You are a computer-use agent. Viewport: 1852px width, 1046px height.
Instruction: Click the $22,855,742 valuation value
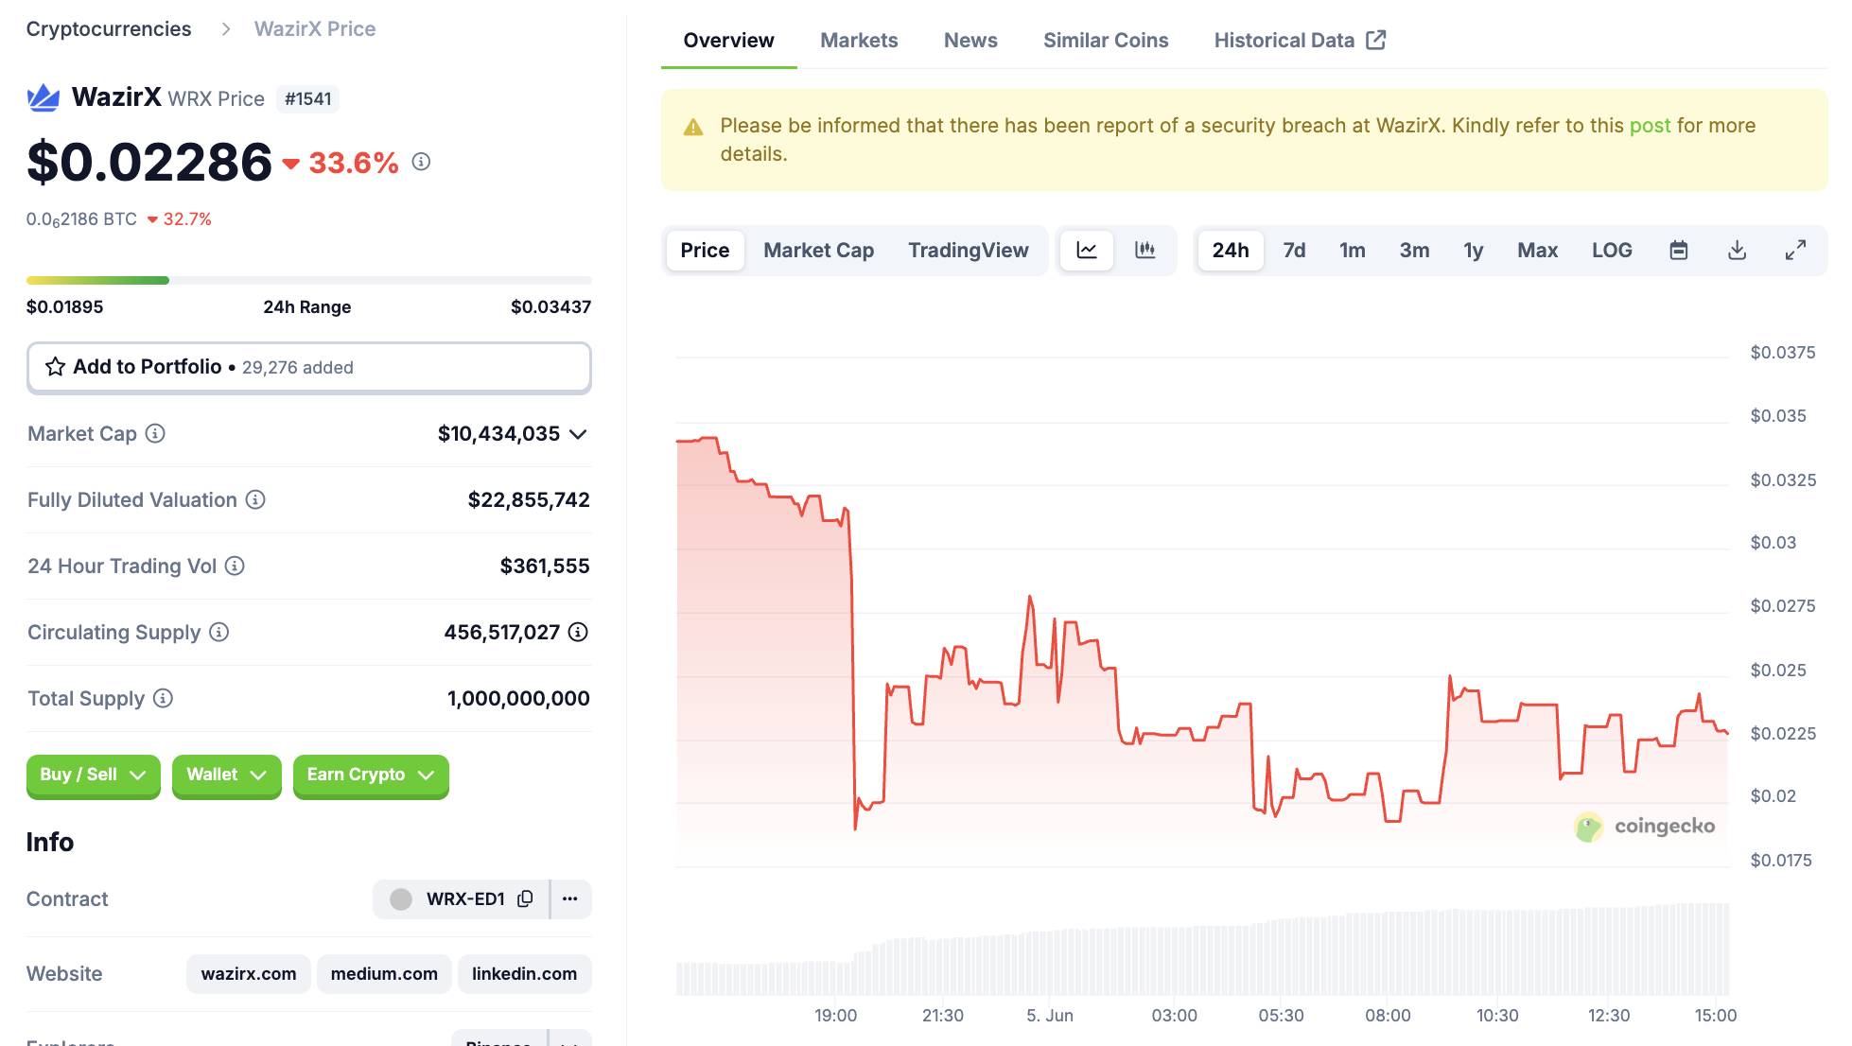click(529, 499)
